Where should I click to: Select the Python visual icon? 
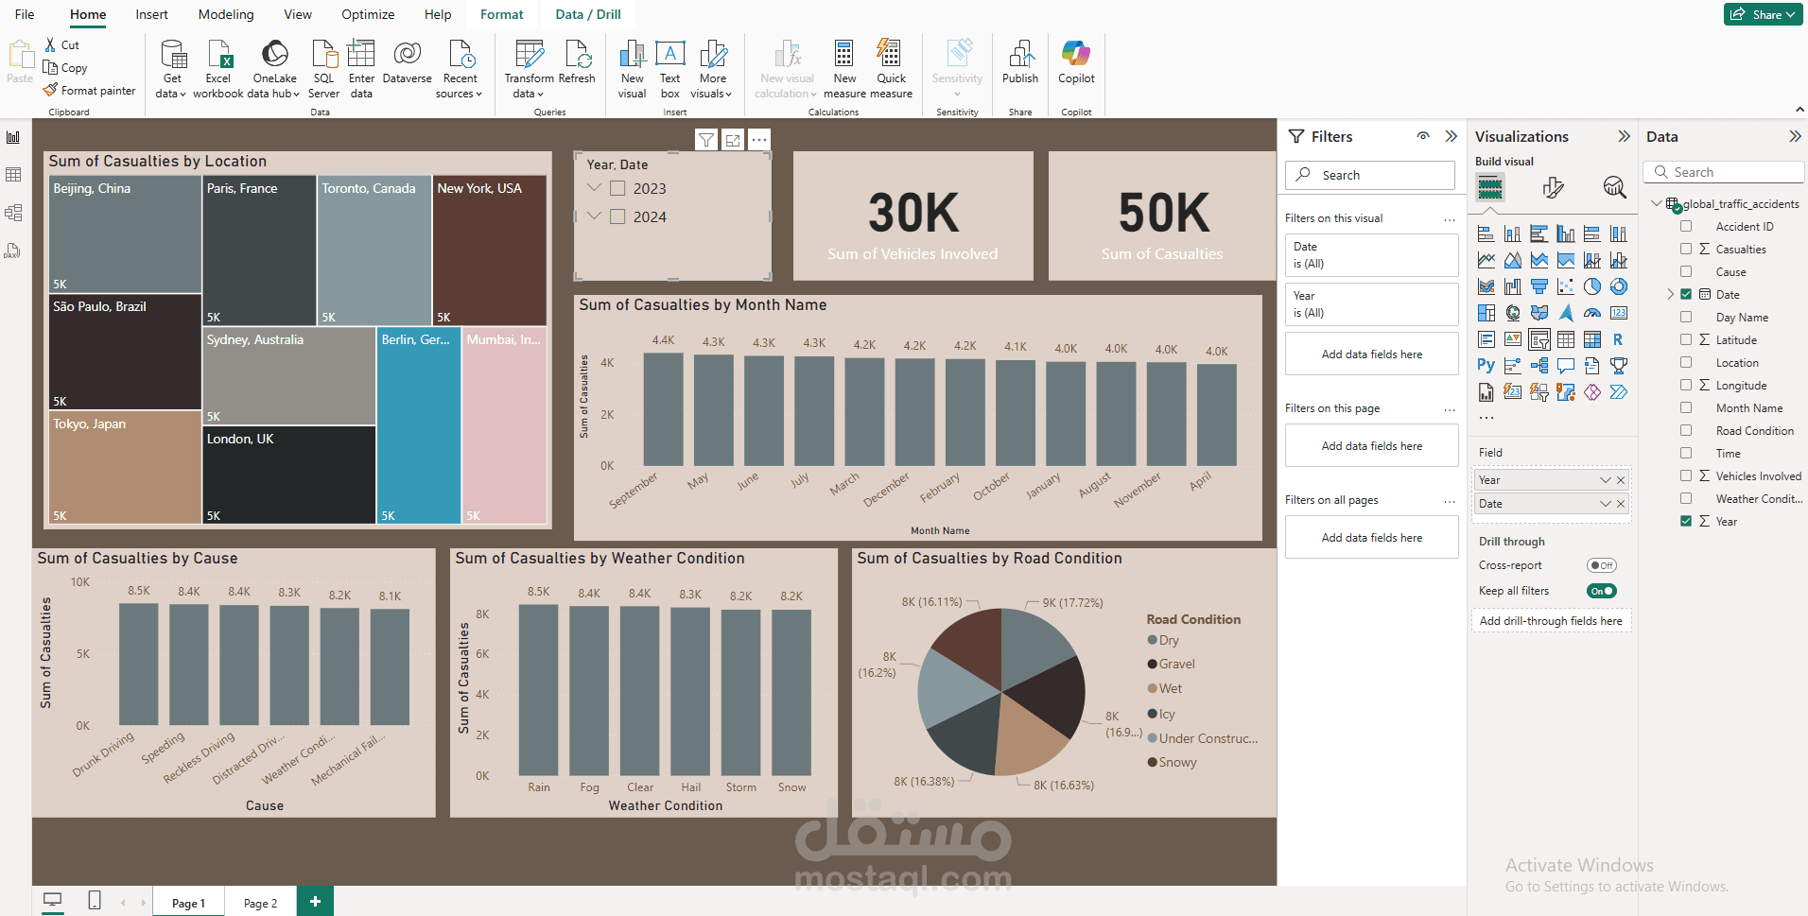pos(1486,366)
